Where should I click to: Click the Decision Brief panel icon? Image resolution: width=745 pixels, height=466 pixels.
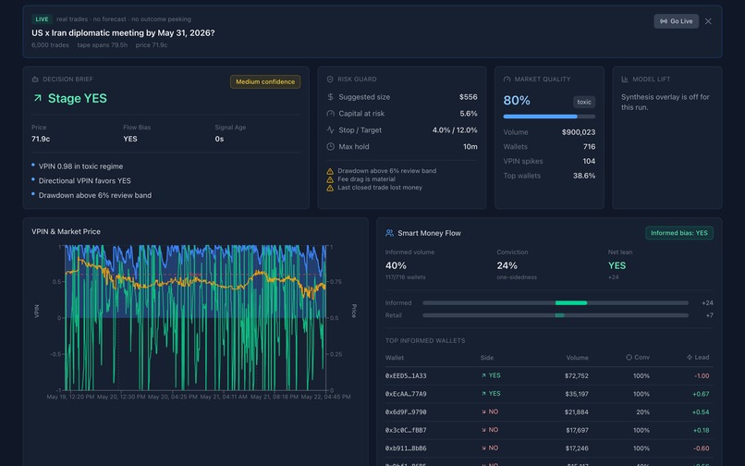pos(35,80)
